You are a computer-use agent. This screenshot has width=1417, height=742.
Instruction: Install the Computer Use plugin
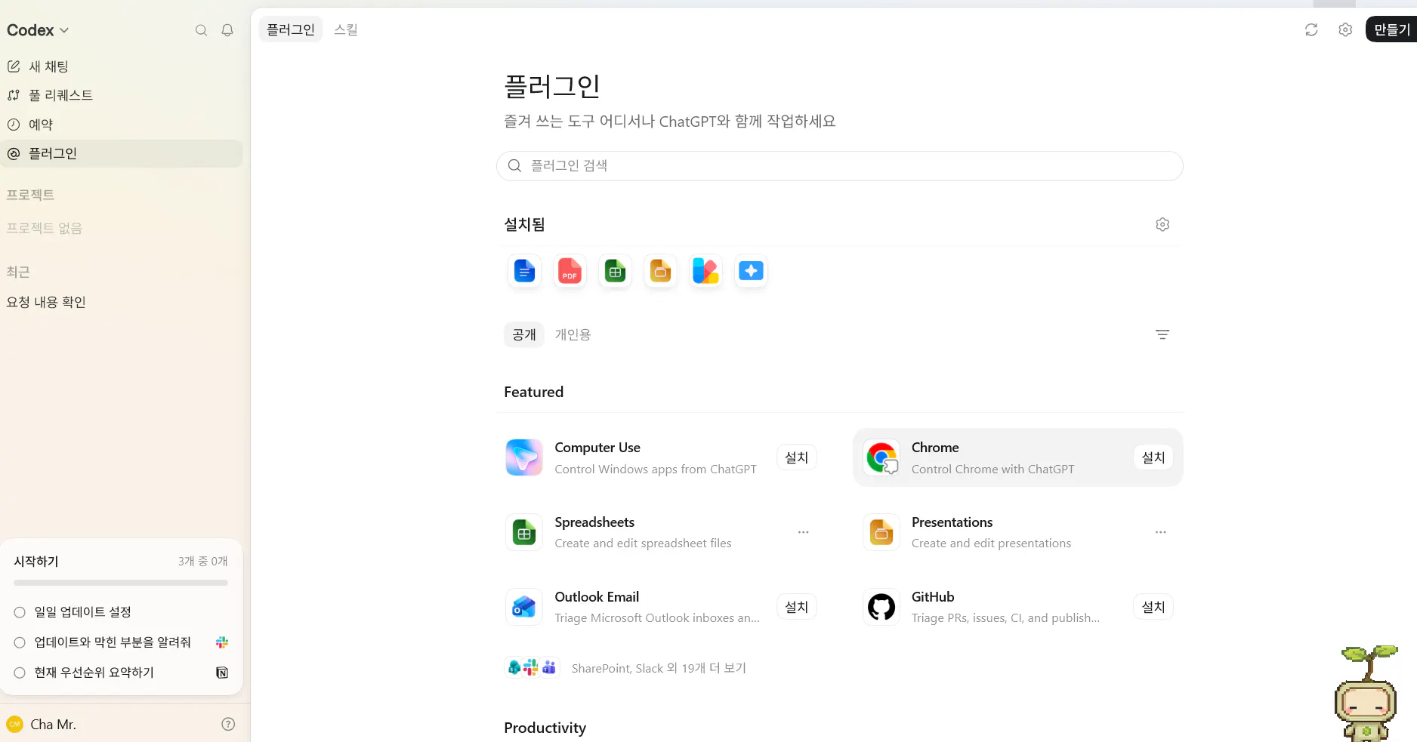tap(797, 457)
